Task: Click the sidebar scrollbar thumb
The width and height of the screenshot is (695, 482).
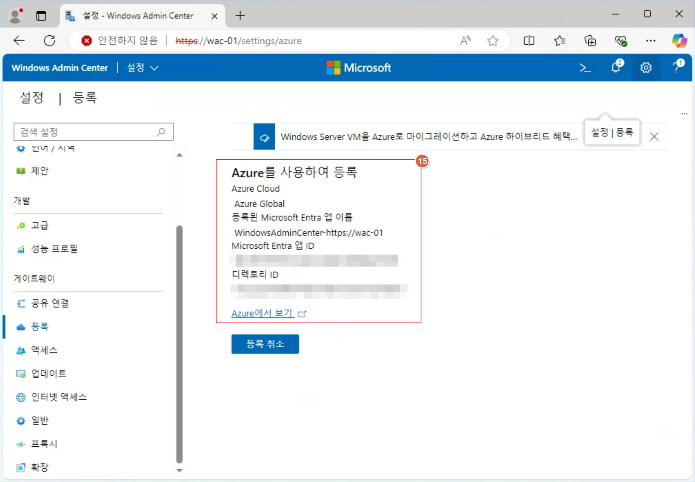Action: 179,344
